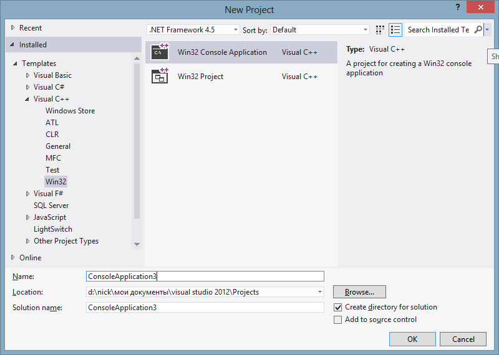Switch to small icons view
The image size is (499, 355).
[x=380, y=30]
